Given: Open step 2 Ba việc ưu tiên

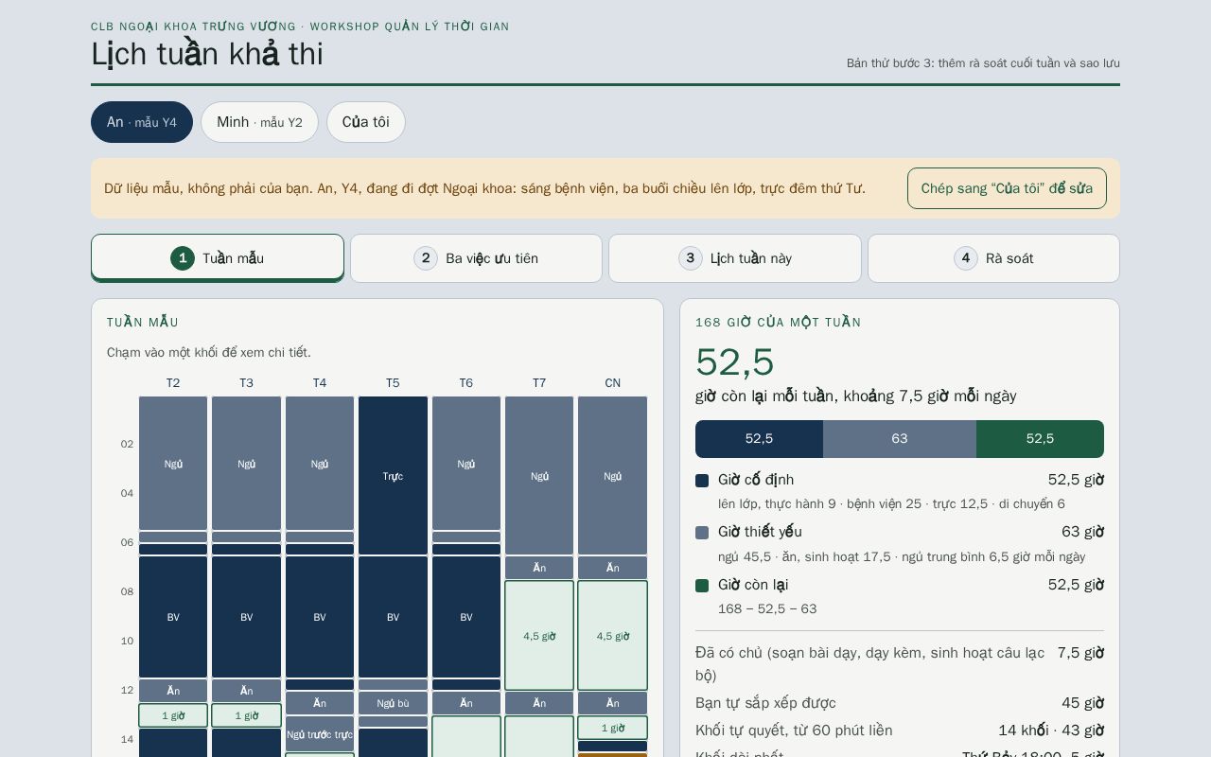Looking at the screenshot, I should [x=476, y=258].
